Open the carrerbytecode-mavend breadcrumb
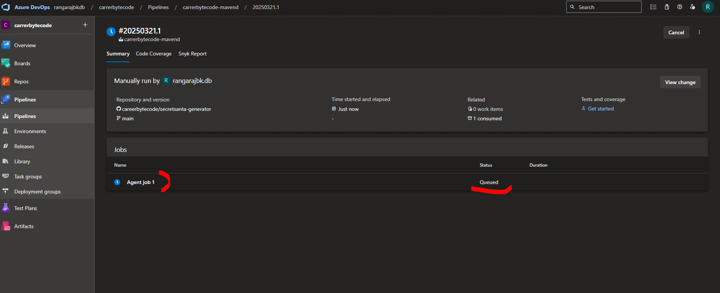This screenshot has height=293, width=720. point(211,7)
